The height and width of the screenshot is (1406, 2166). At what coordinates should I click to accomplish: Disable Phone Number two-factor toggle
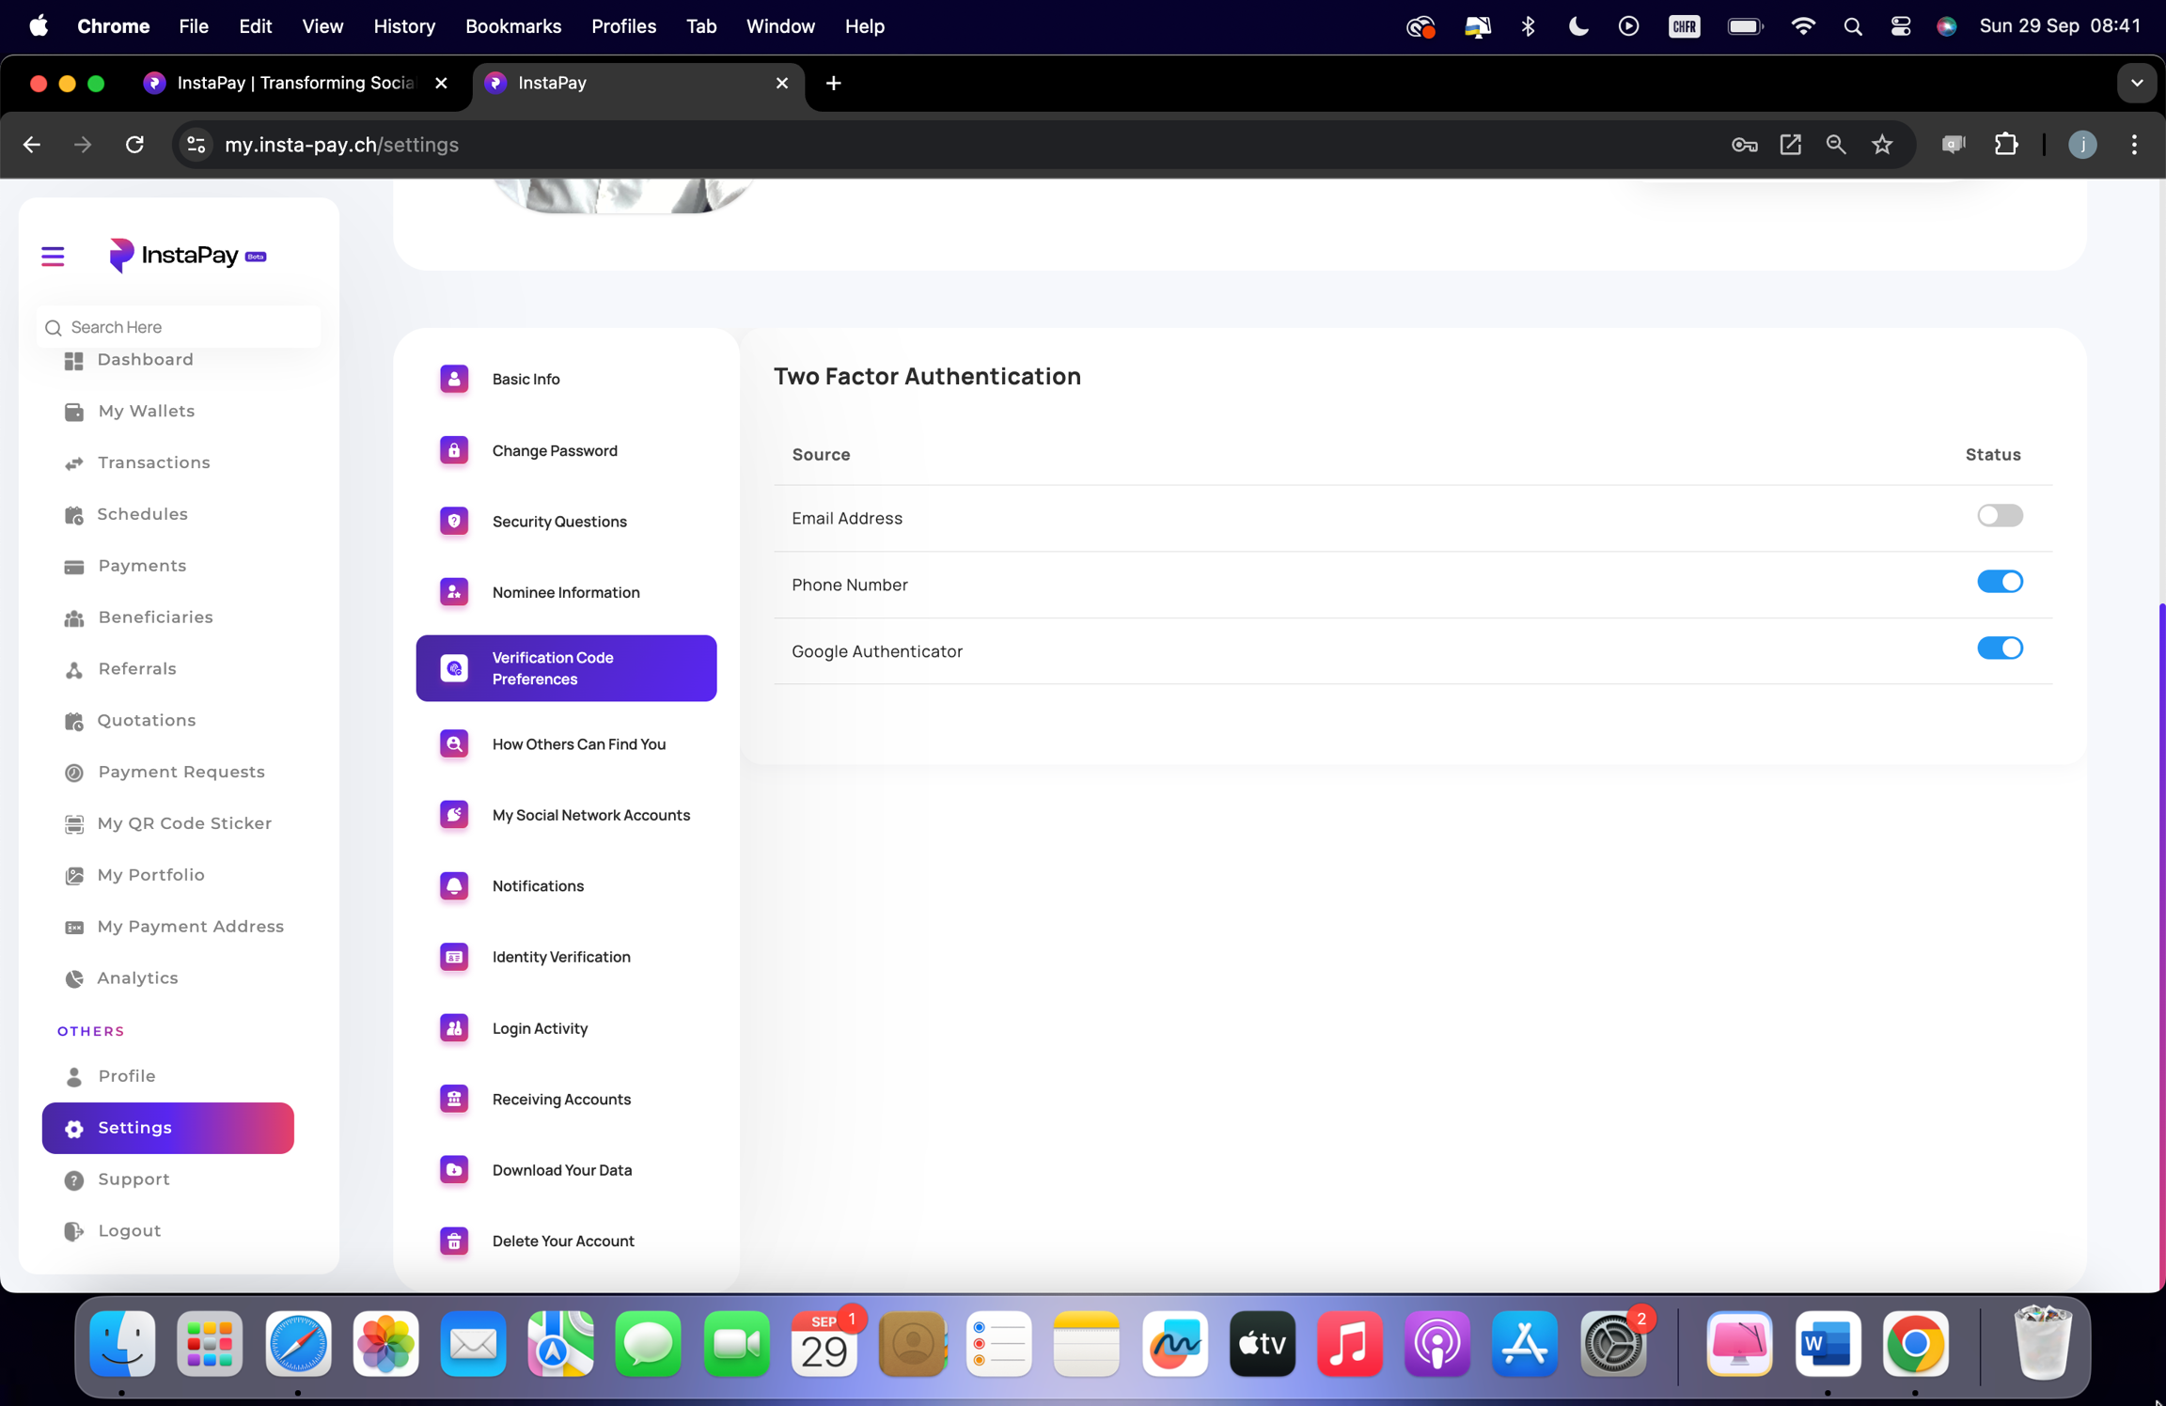(x=1999, y=582)
